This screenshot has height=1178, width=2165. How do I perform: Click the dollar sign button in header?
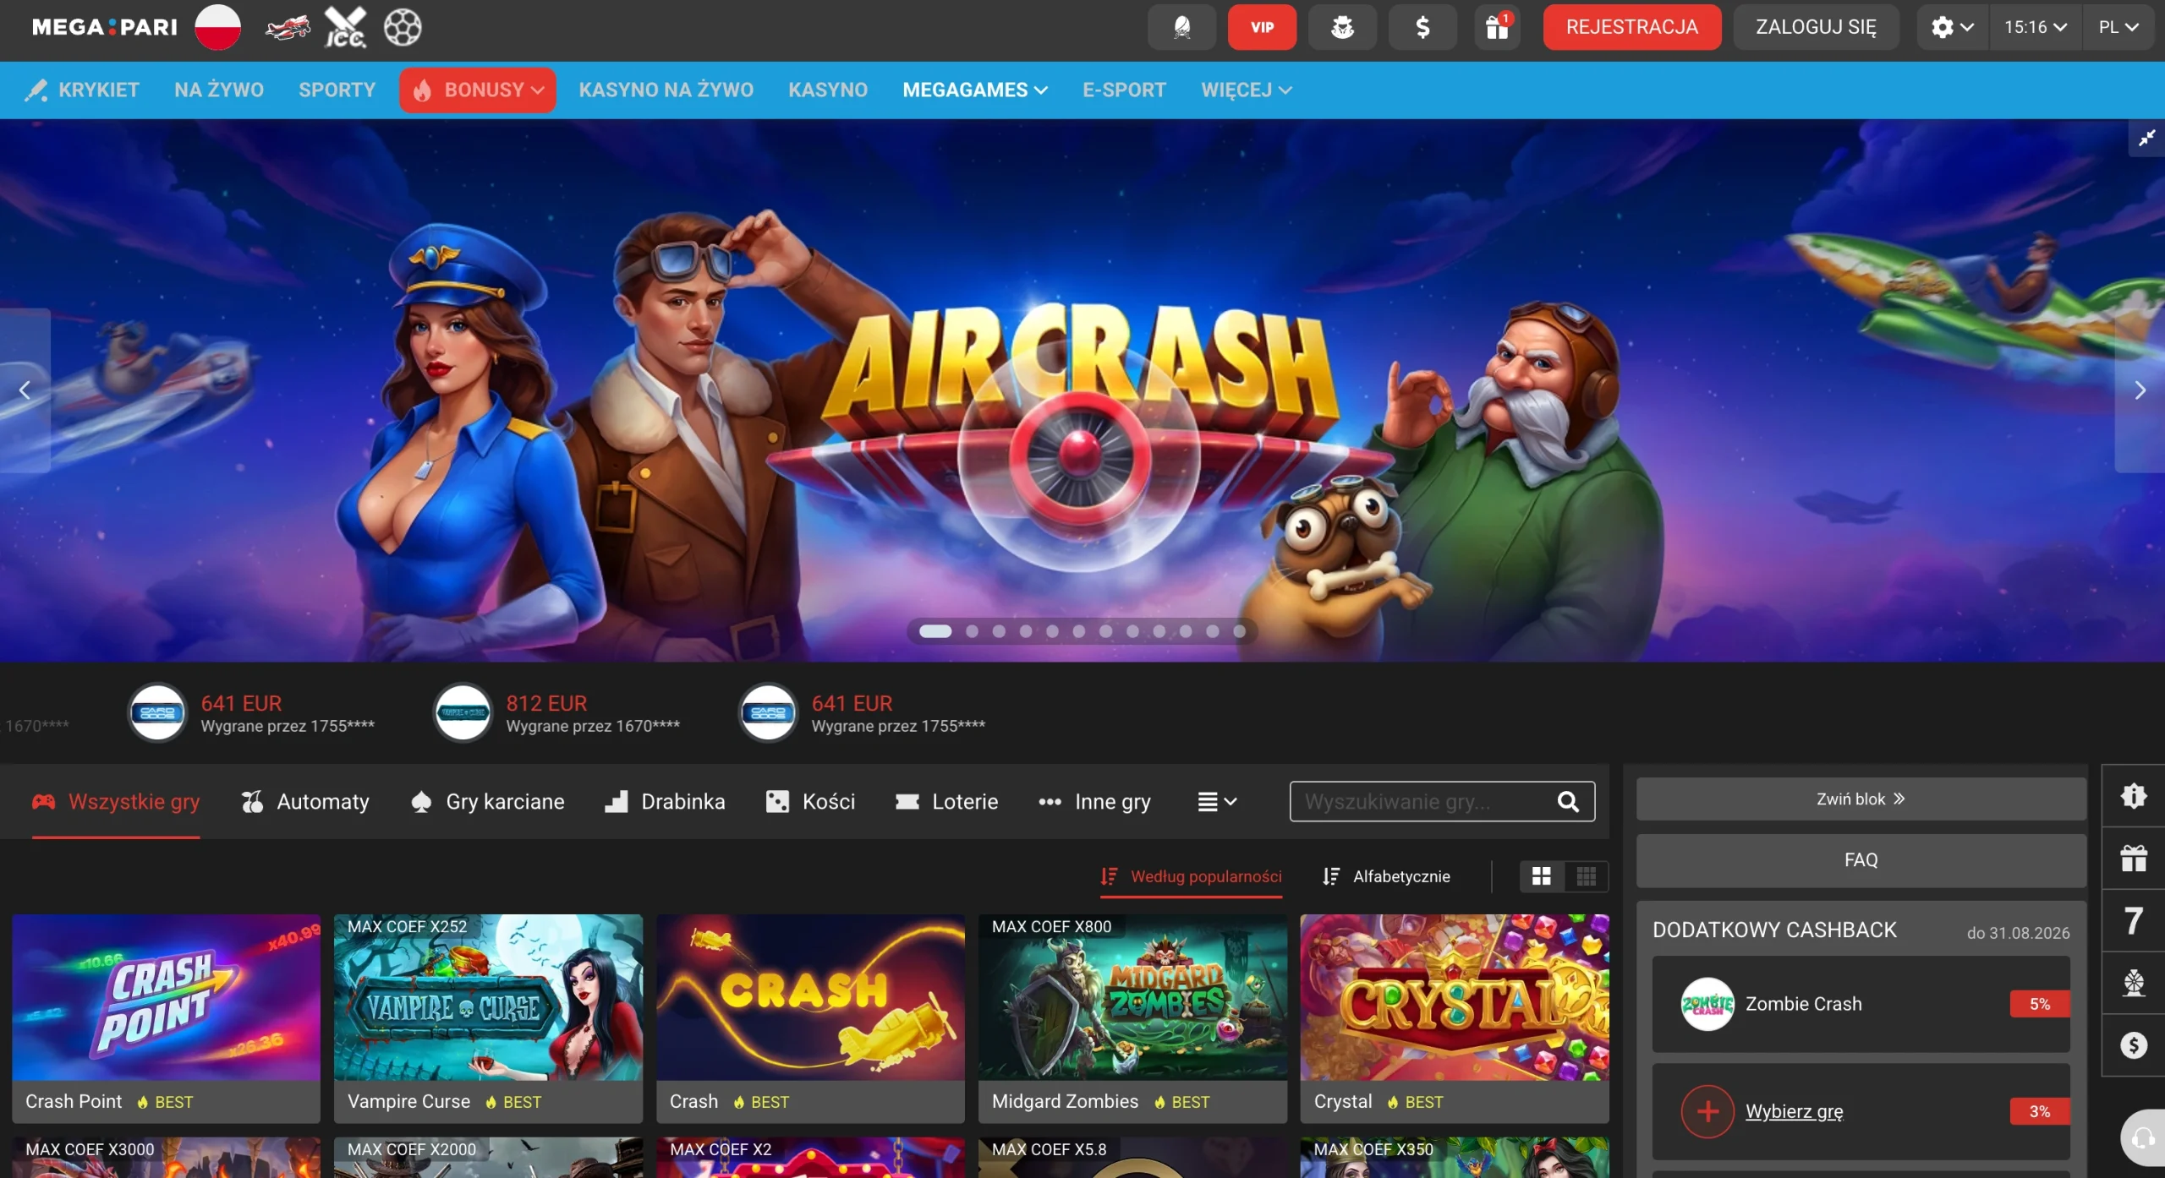(1422, 27)
